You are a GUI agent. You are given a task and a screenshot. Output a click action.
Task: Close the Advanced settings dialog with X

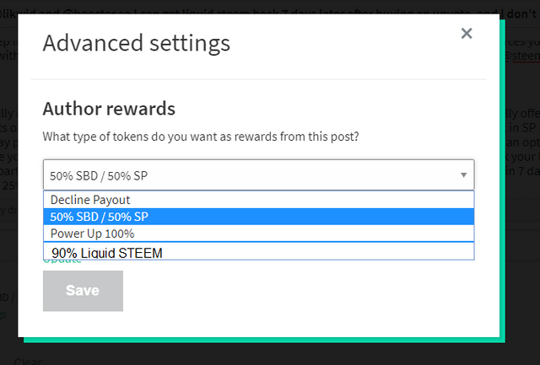(467, 34)
